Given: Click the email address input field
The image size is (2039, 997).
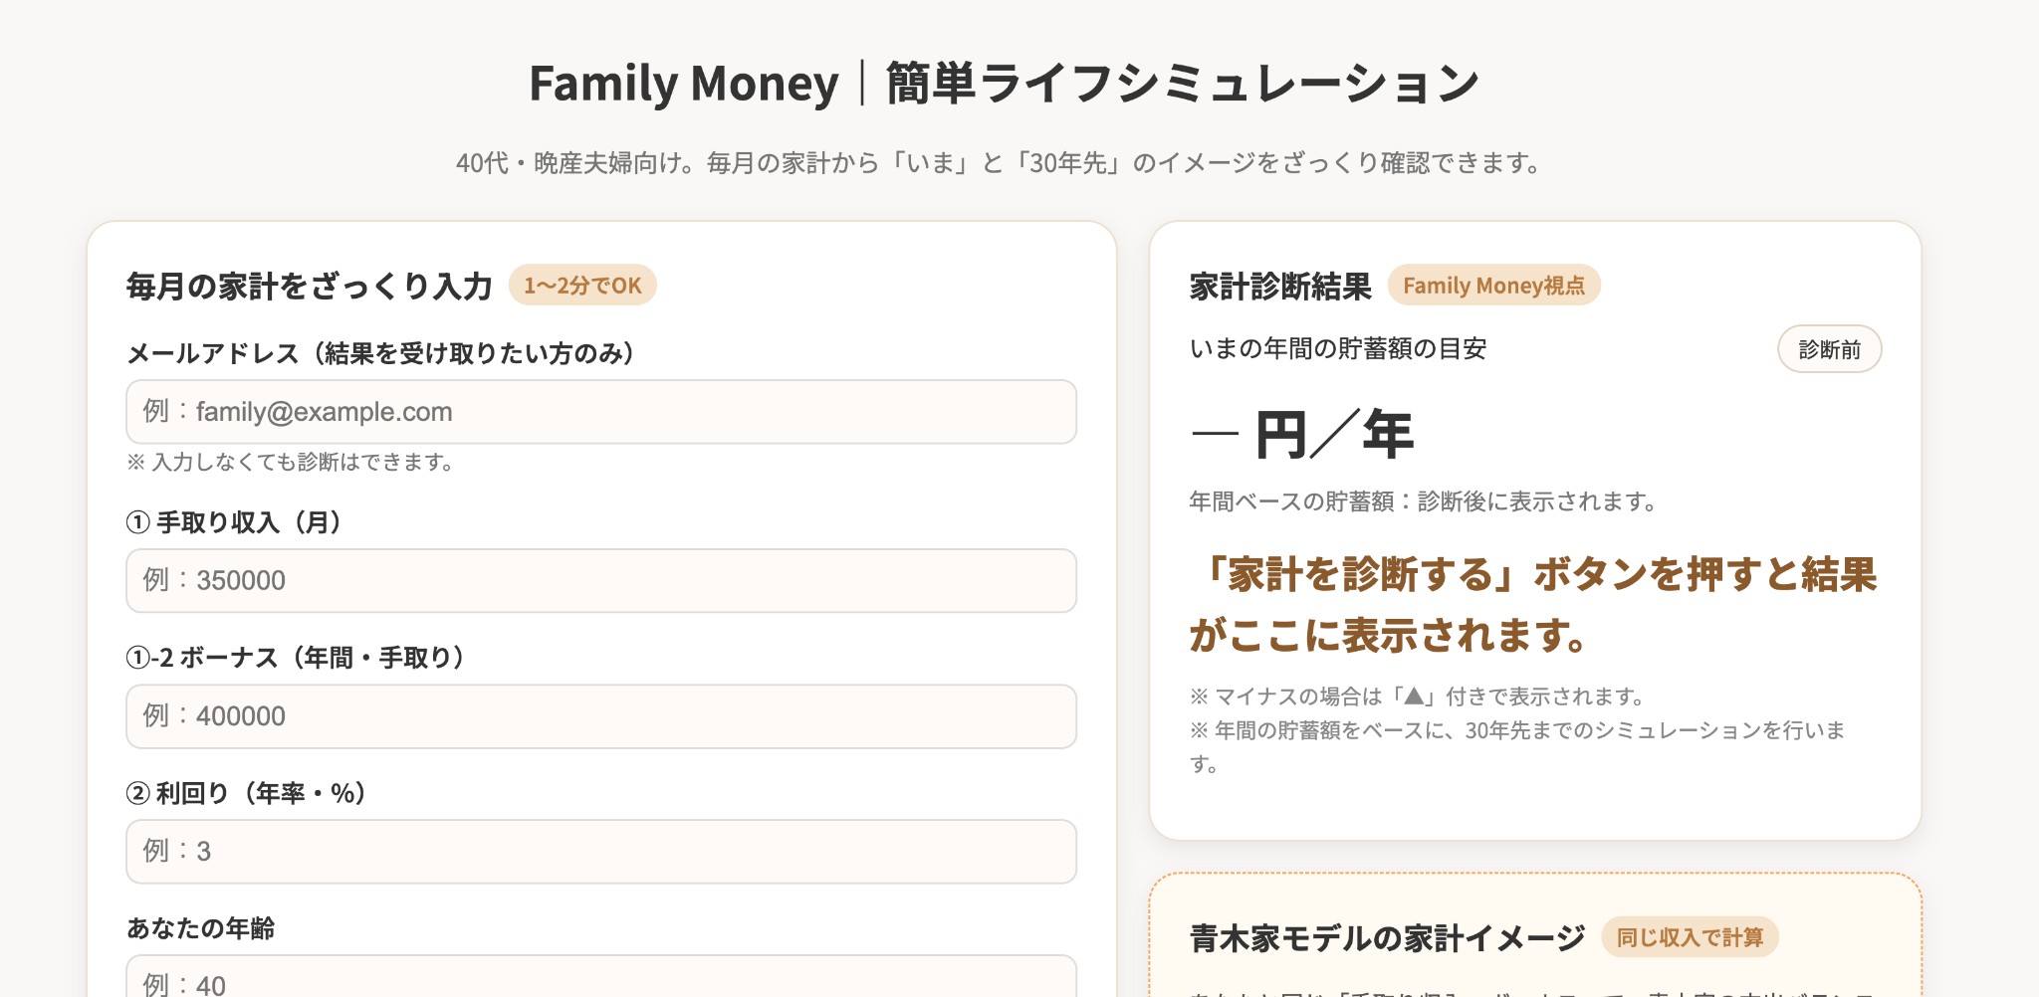Looking at the screenshot, I should (600, 412).
